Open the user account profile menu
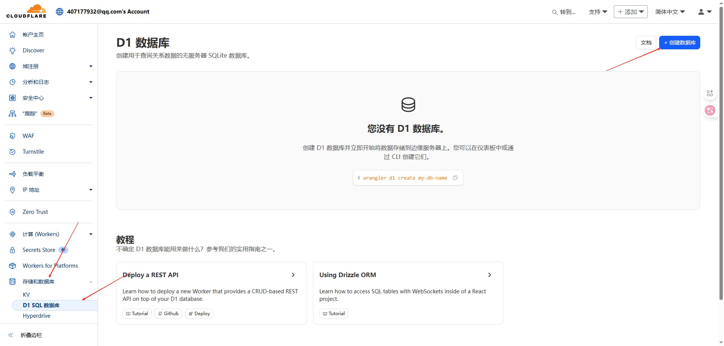724x346 pixels. click(704, 12)
